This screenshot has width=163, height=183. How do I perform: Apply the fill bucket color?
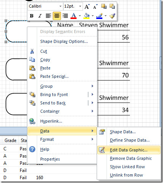click(86, 16)
